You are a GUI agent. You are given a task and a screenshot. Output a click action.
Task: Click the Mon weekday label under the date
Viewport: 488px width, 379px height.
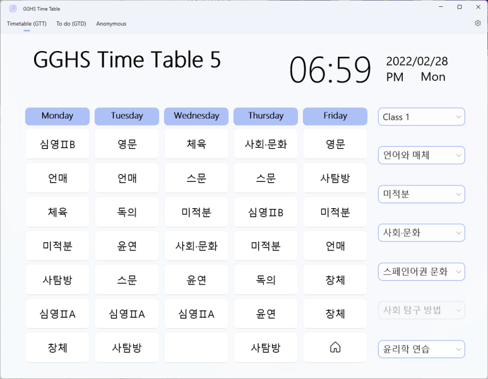[433, 77]
